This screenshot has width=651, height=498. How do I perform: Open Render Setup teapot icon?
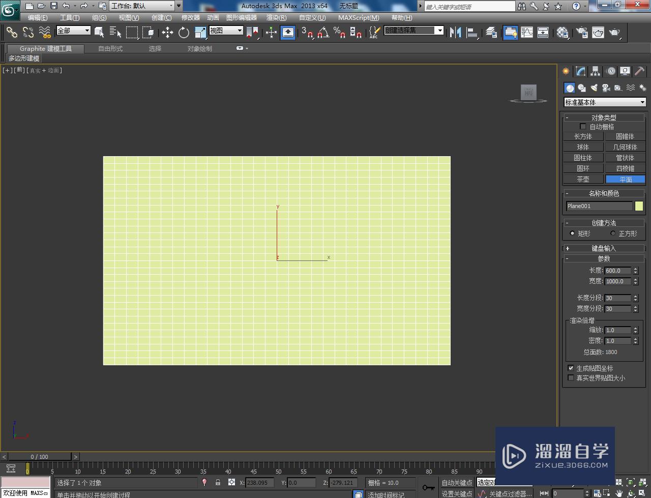(581, 33)
